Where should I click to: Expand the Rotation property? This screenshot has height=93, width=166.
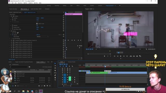(11, 25)
